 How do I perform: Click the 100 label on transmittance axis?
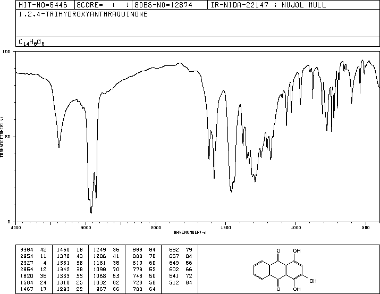coord(6,52)
